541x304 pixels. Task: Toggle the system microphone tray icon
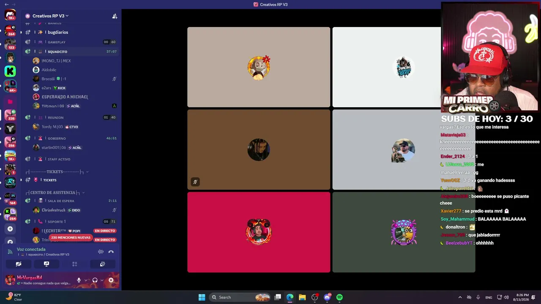point(478,297)
